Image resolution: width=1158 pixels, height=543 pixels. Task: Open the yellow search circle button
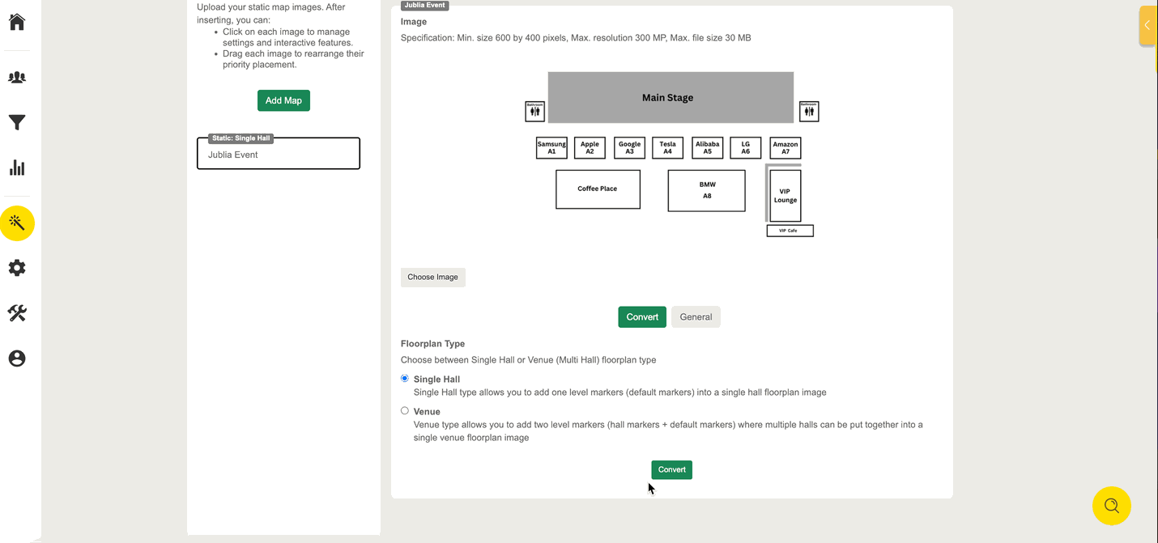click(1112, 506)
